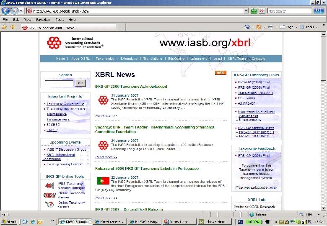Click the Add to Favorites plus-star icon

pos(13,27)
